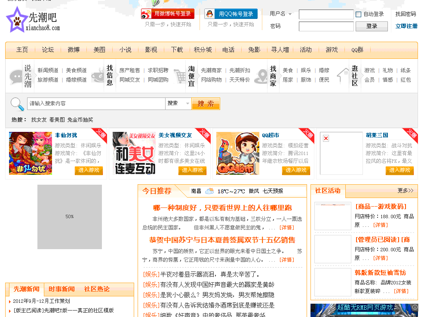Open the 小说 menu item

point(126,50)
